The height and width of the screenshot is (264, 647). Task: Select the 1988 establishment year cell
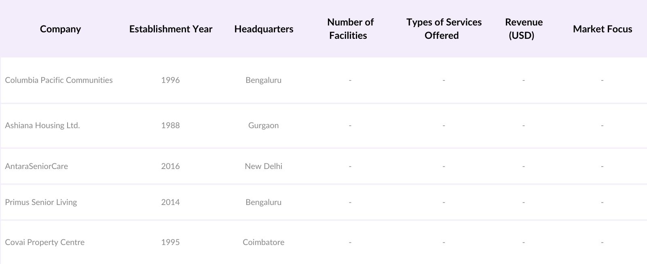170,125
